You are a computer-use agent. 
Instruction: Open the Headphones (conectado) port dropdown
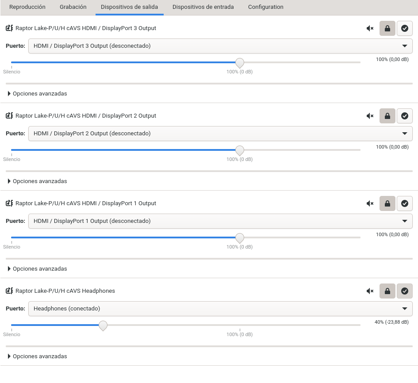[x=220, y=309]
